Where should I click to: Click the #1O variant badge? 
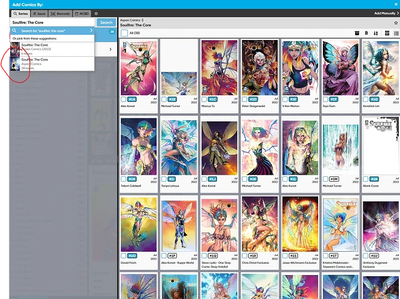(x=132, y=255)
